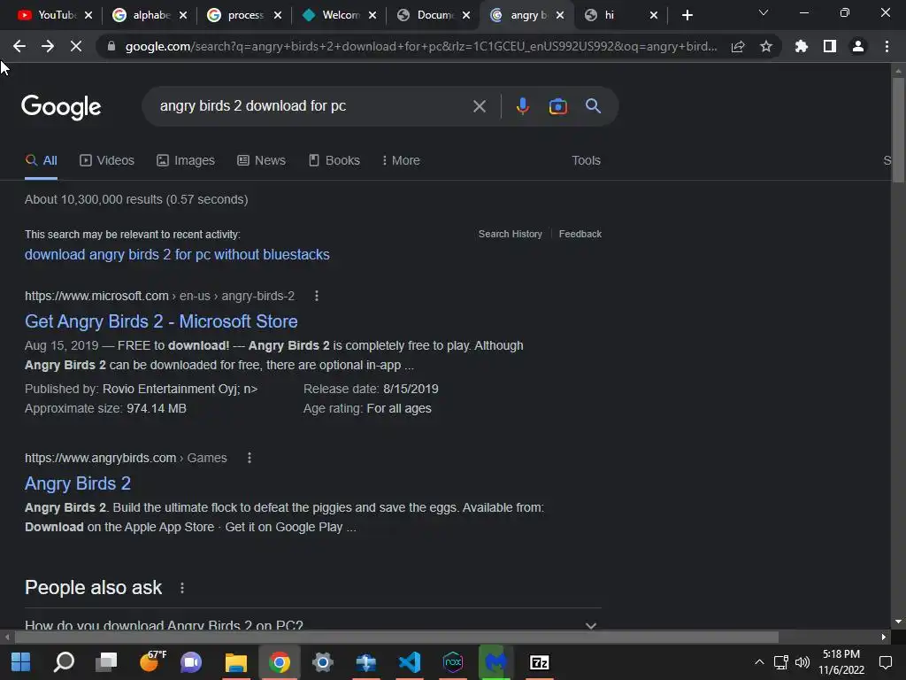This screenshot has height=680, width=906.
Task: Show News search results
Action: (x=261, y=161)
